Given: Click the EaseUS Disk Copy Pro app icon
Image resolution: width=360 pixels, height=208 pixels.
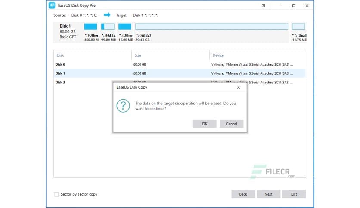Looking at the screenshot, I should click(52, 5).
